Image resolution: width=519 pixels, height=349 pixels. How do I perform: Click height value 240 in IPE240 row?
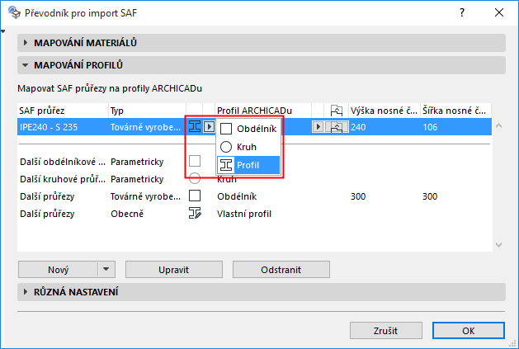pyautogui.click(x=358, y=127)
